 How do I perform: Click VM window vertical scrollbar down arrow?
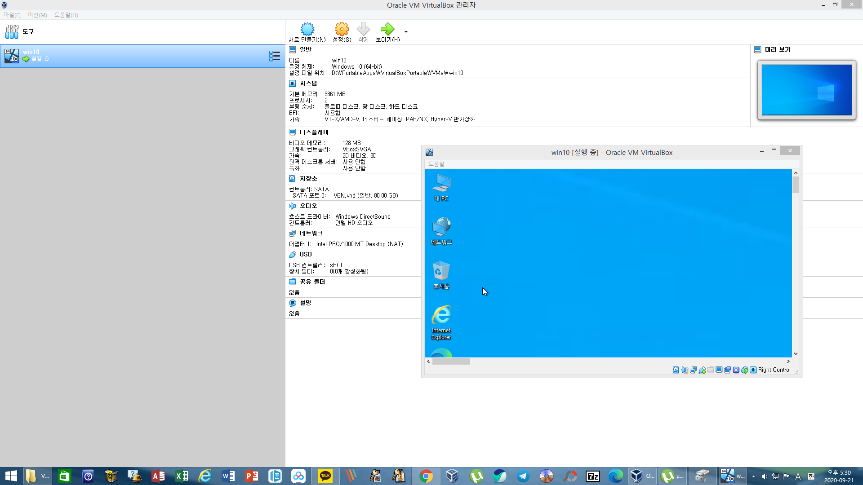point(796,354)
